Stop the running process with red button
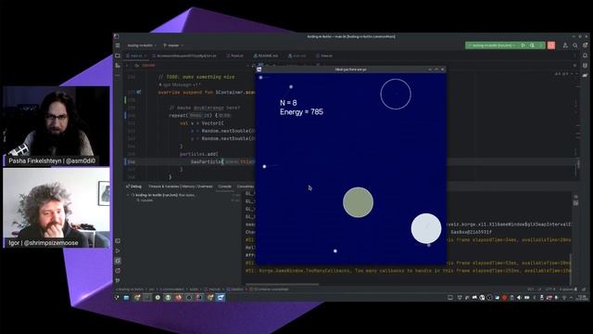This screenshot has width=593, height=334. tap(551, 45)
